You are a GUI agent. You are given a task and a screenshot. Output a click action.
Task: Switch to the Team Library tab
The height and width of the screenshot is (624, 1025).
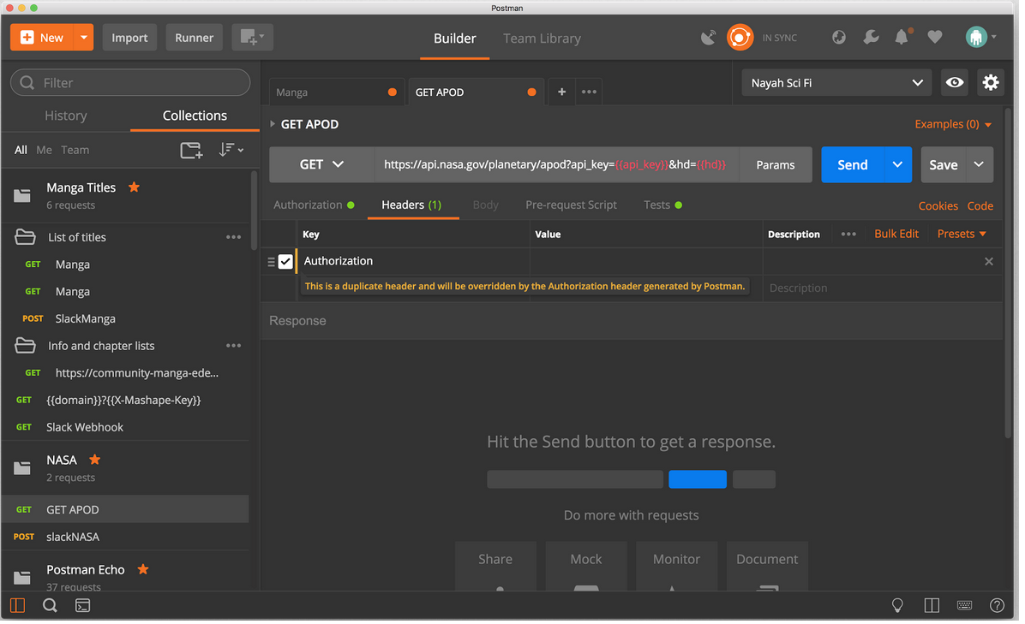542,39
